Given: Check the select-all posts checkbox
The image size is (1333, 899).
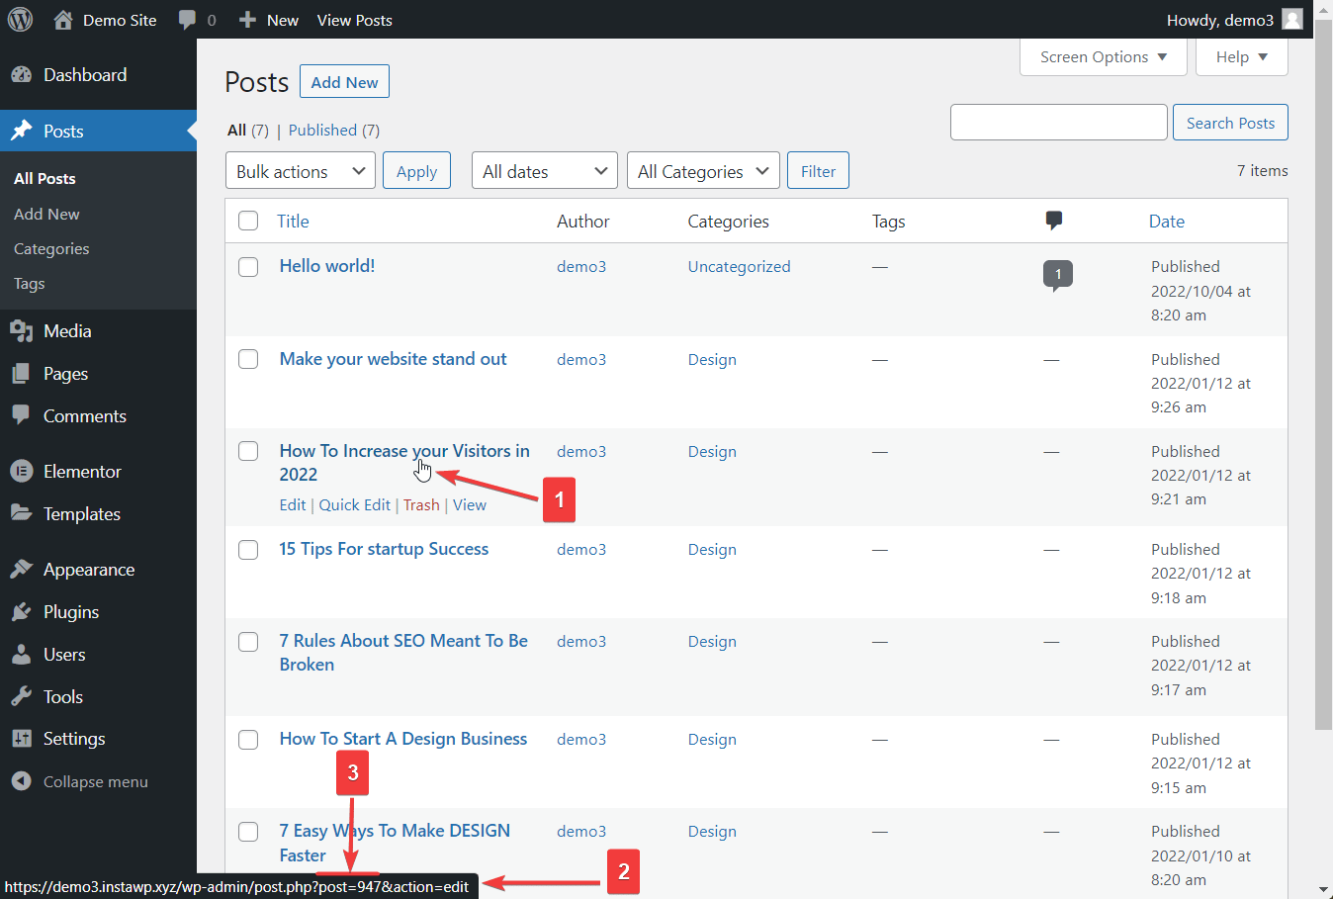Looking at the screenshot, I should (x=248, y=221).
